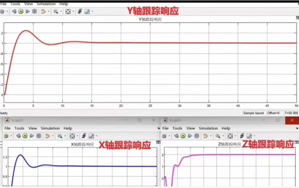299x188 pixels.
Task: Click the Sample based status field
Action: tap(253, 113)
